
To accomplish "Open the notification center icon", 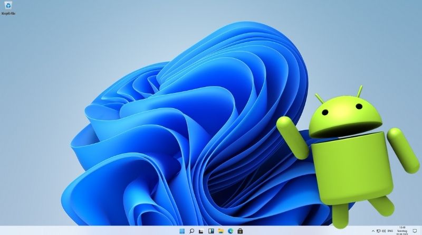I will point(415,231).
